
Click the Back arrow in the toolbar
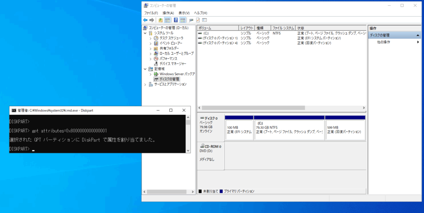point(145,20)
